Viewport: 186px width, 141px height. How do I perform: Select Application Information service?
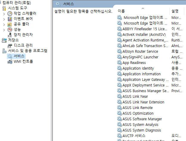click(142, 74)
